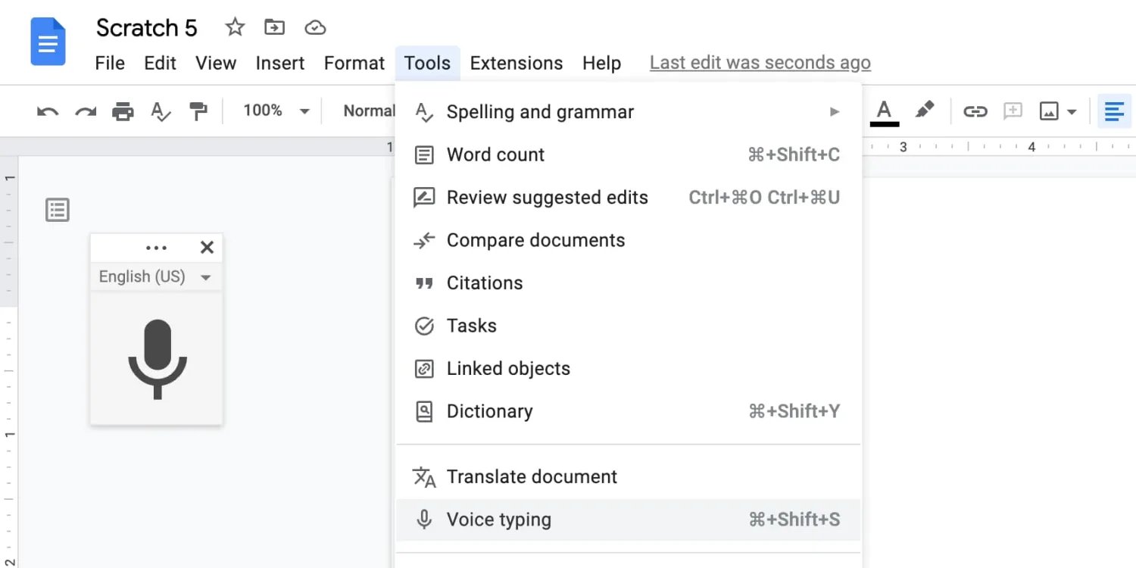Click the text color A swatch

coord(884,112)
